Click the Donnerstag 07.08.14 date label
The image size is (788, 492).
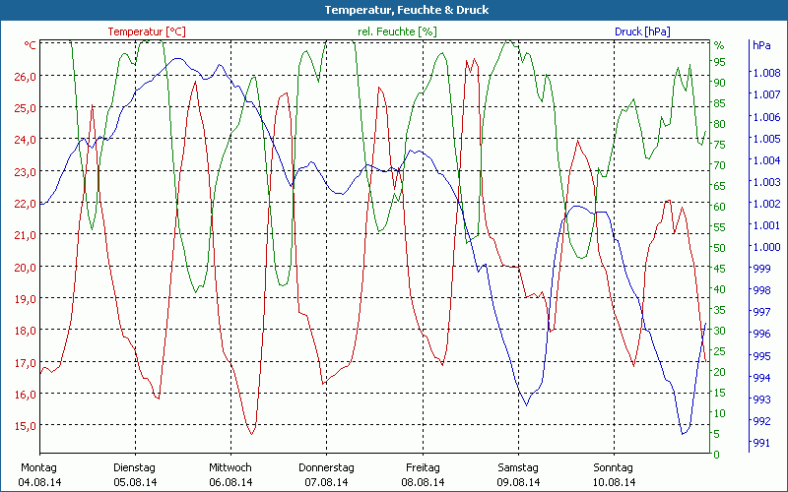coord(326,474)
